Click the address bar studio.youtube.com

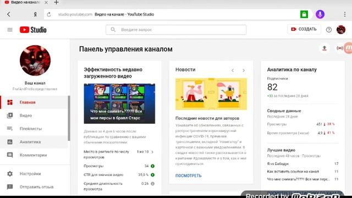(75, 14)
